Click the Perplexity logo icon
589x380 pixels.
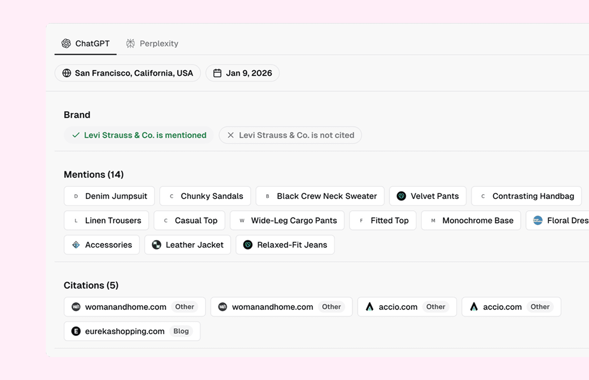[131, 44]
